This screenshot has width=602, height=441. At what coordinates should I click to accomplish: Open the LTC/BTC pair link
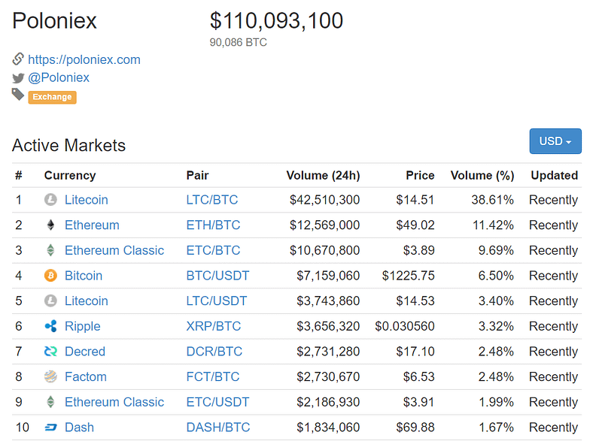click(x=212, y=200)
